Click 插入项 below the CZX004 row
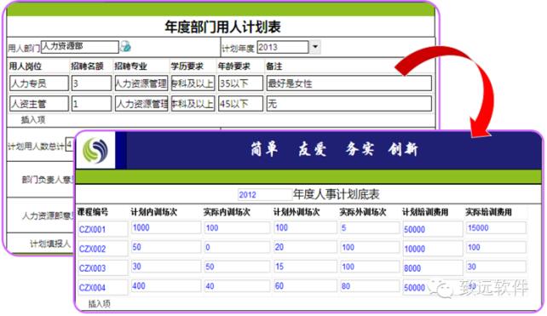 (x=99, y=304)
